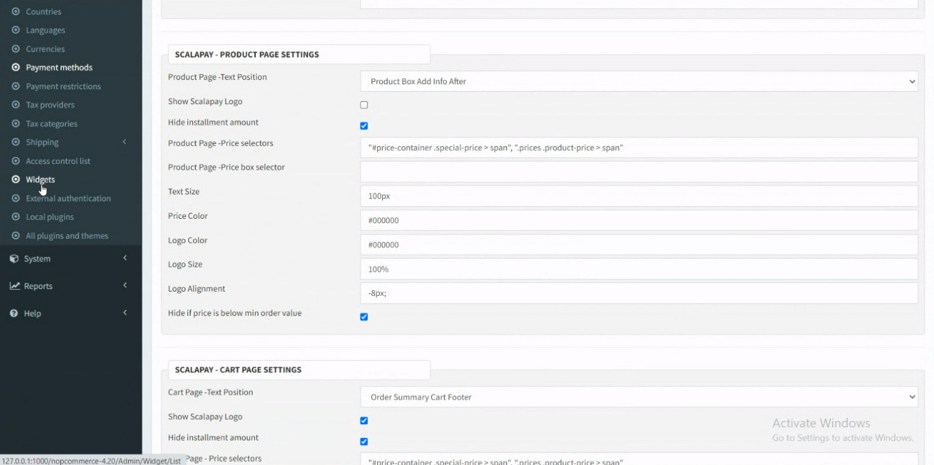Click the Widgets bullet icon
934x465 pixels.
[16, 179]
